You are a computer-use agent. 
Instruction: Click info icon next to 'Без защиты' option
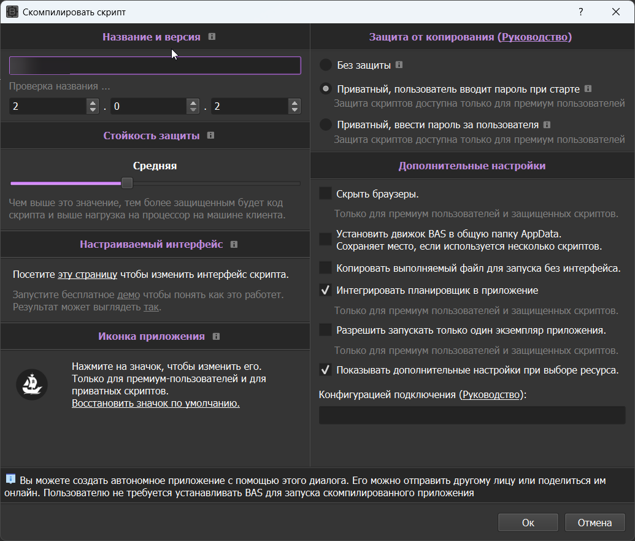click(x=399, y=64)
